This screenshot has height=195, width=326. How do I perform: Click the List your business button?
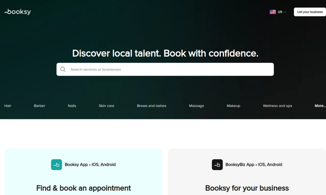[x=310, y=12]
